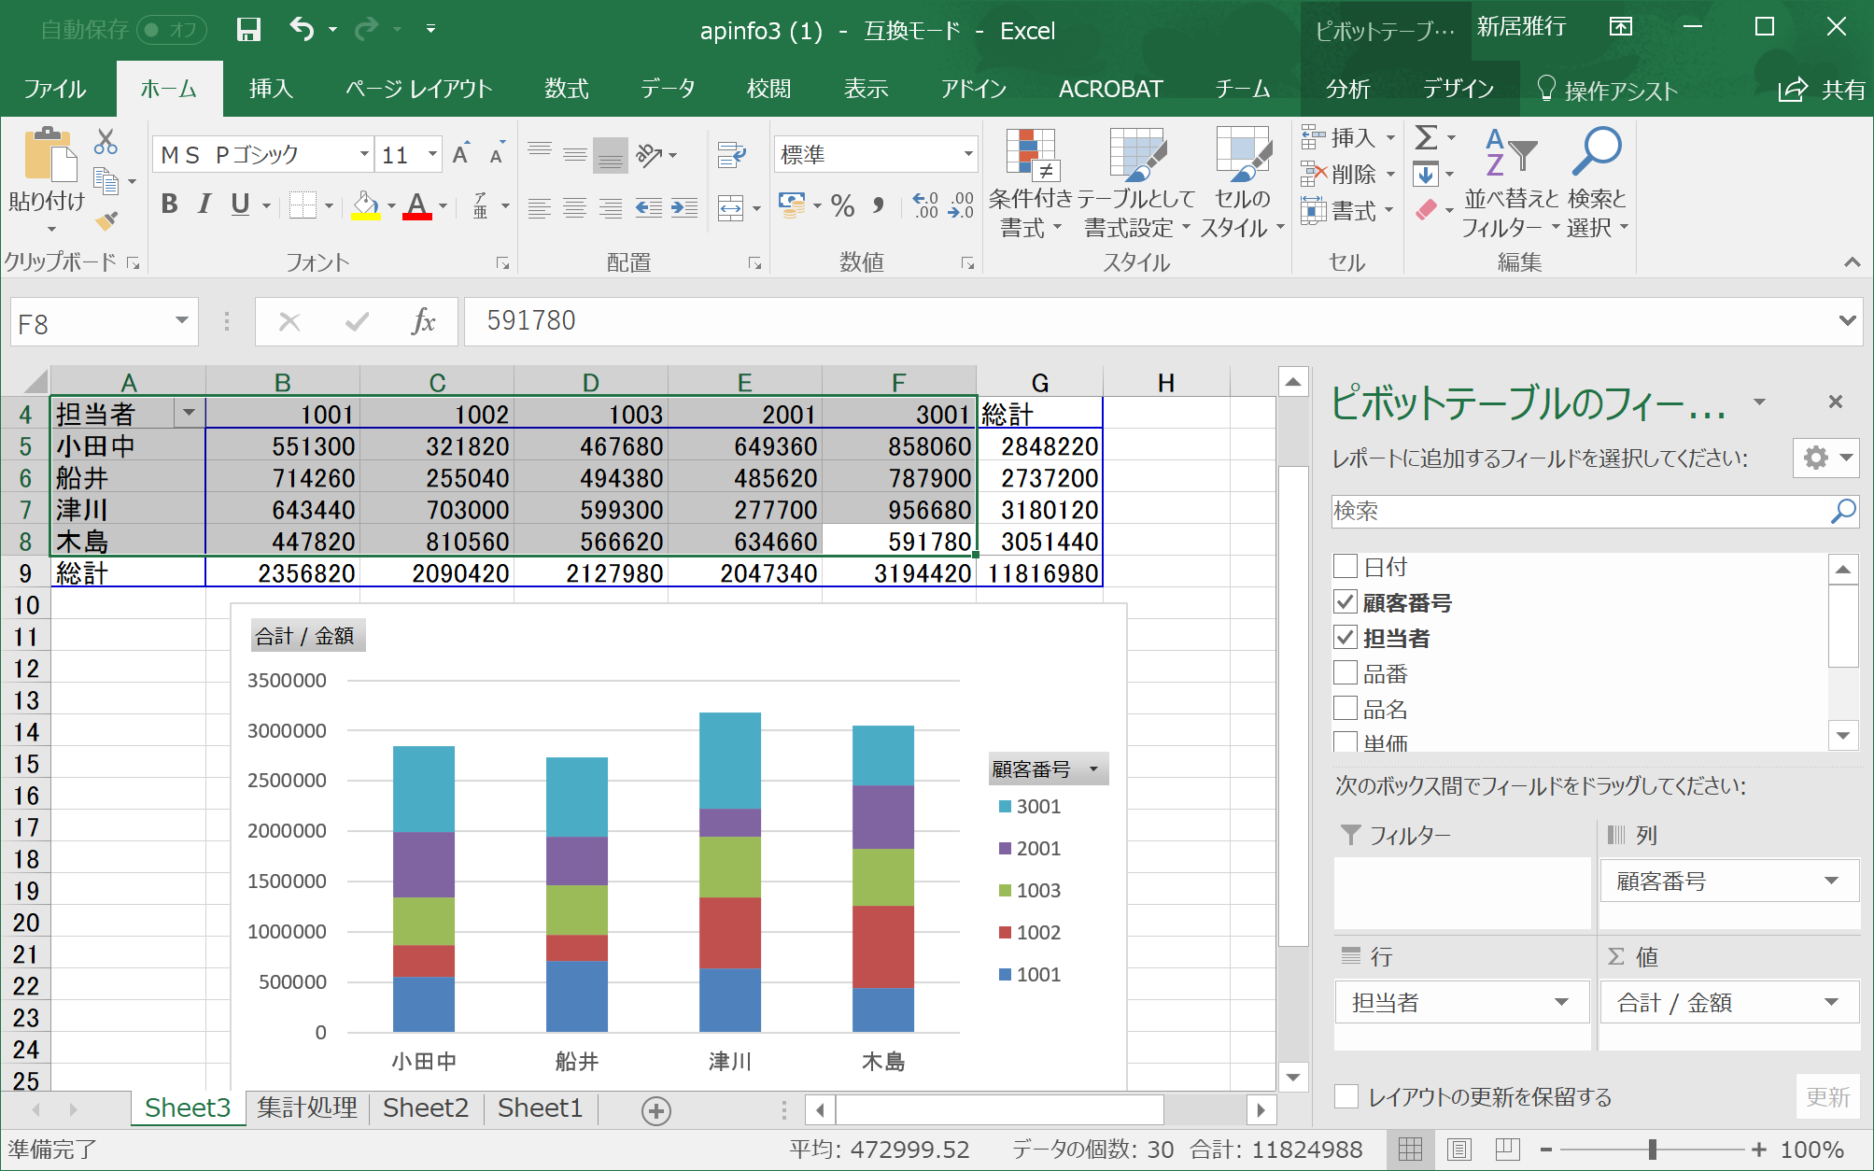Viewport: 1874px width, 1171px height.
Task: Click the Italic formatting icon
Action: coord(204,205)
